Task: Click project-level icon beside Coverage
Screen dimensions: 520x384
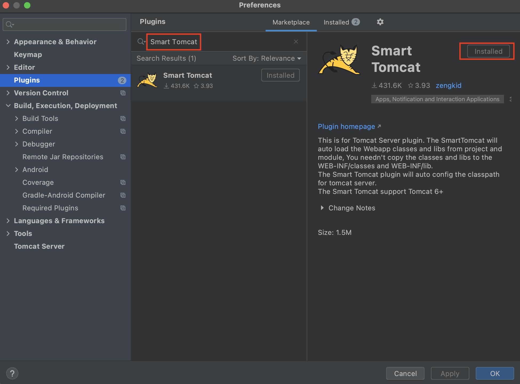Action: (x=123, y=182)
